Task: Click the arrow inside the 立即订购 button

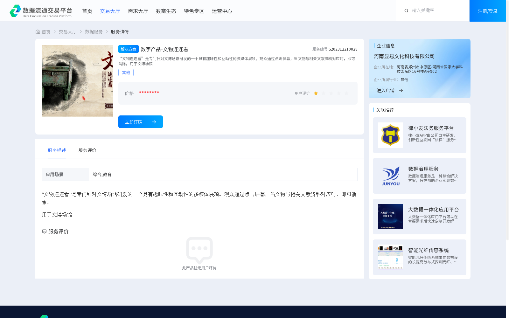Action: (154, 122)
